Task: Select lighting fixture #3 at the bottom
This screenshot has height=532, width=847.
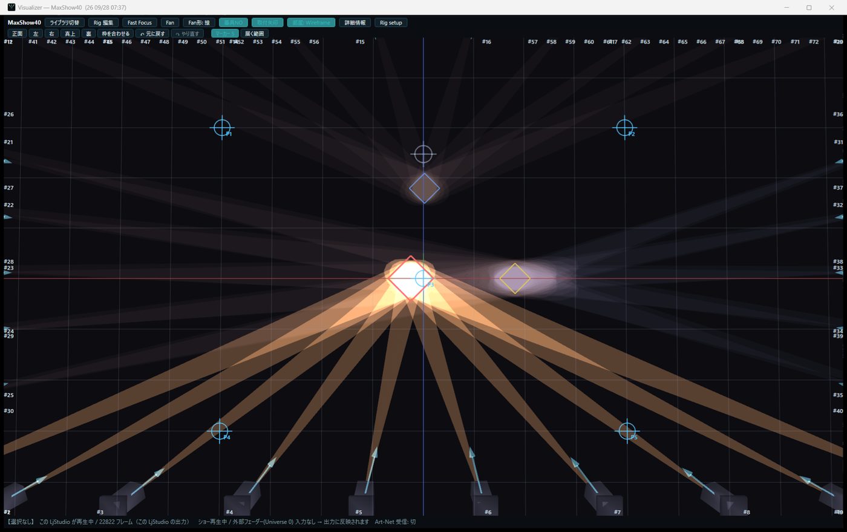Action: [123, 499]
